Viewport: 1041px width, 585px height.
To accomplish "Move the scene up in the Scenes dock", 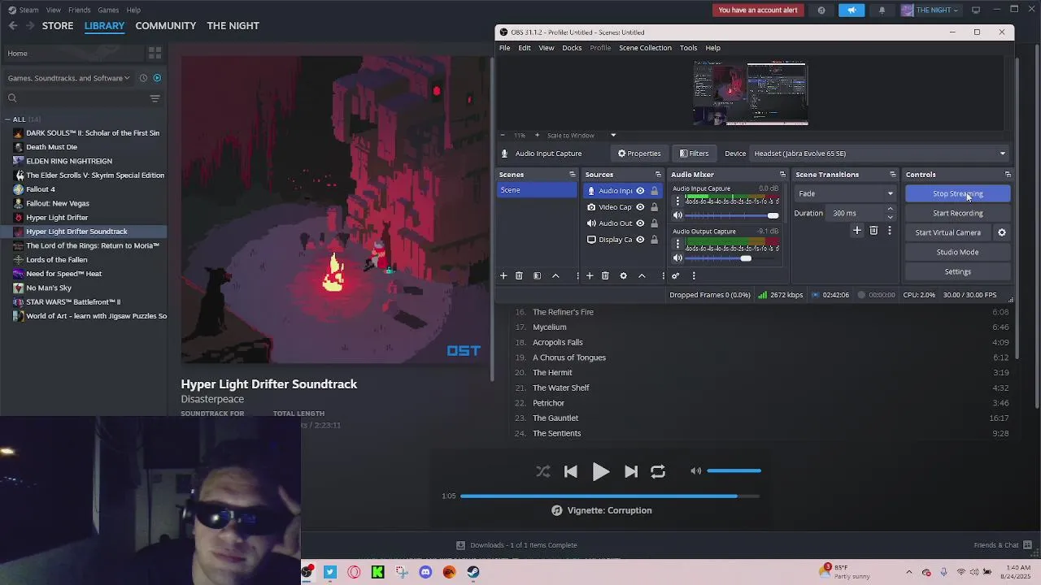I will (555, 276).
